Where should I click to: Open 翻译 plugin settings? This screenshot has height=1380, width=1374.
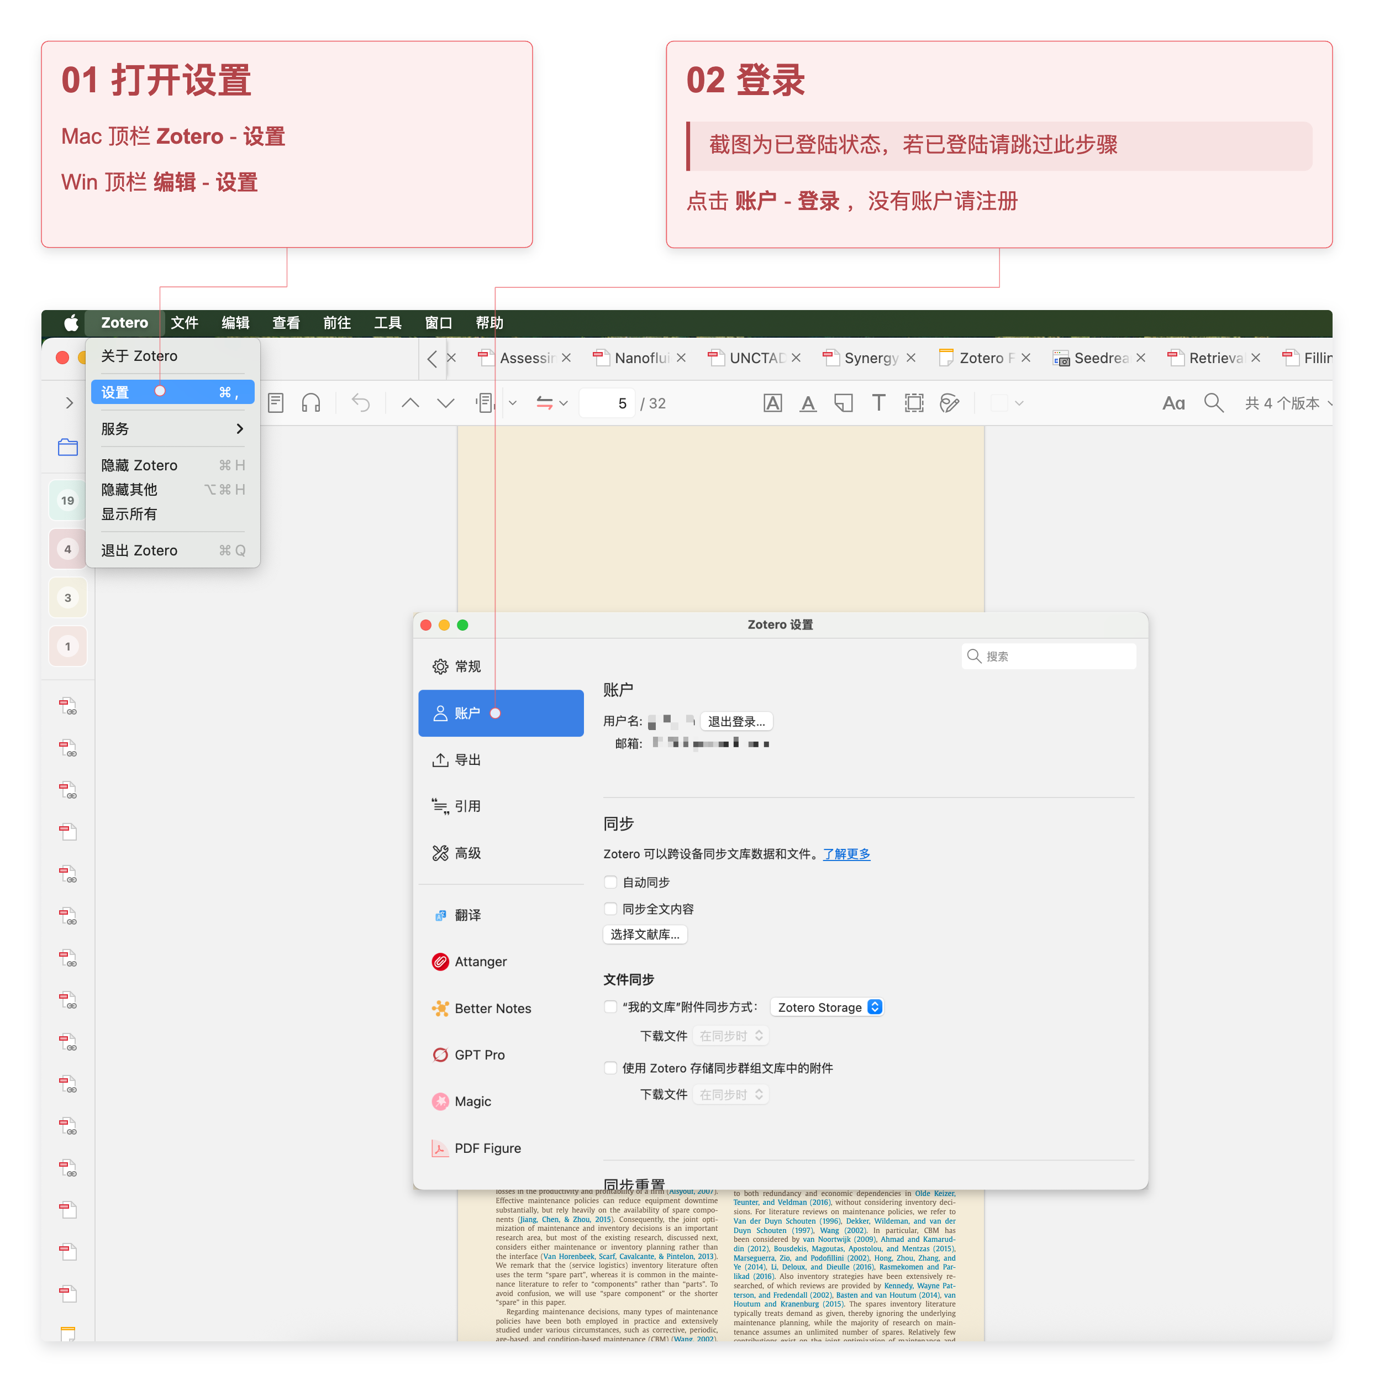click(x=501, y=915)
